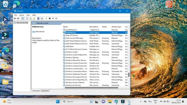Select the Windows Event Log service
This screenshot has height=105, width=187.
tap(95, 85)
